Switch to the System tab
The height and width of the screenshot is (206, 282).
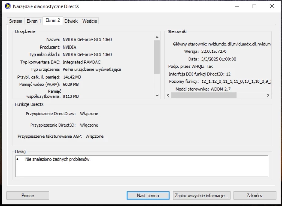pos(15,21)
